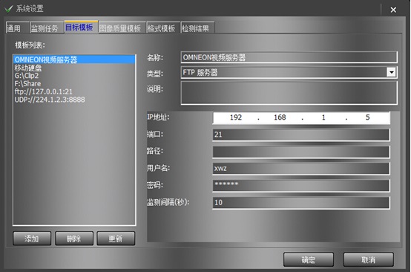Click the third IP octet showing 1
411x272 pixels.
click(323, 117)
